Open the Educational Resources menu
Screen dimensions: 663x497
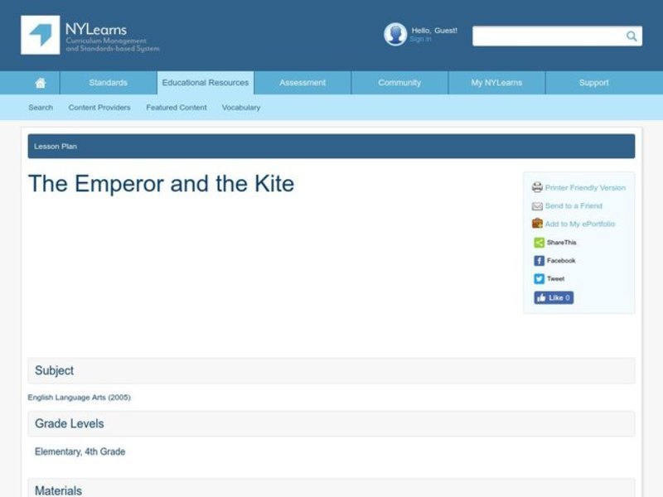(x=205, y=83)
